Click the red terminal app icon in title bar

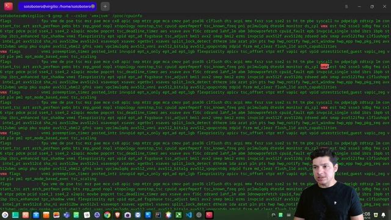tap(9, 6)
